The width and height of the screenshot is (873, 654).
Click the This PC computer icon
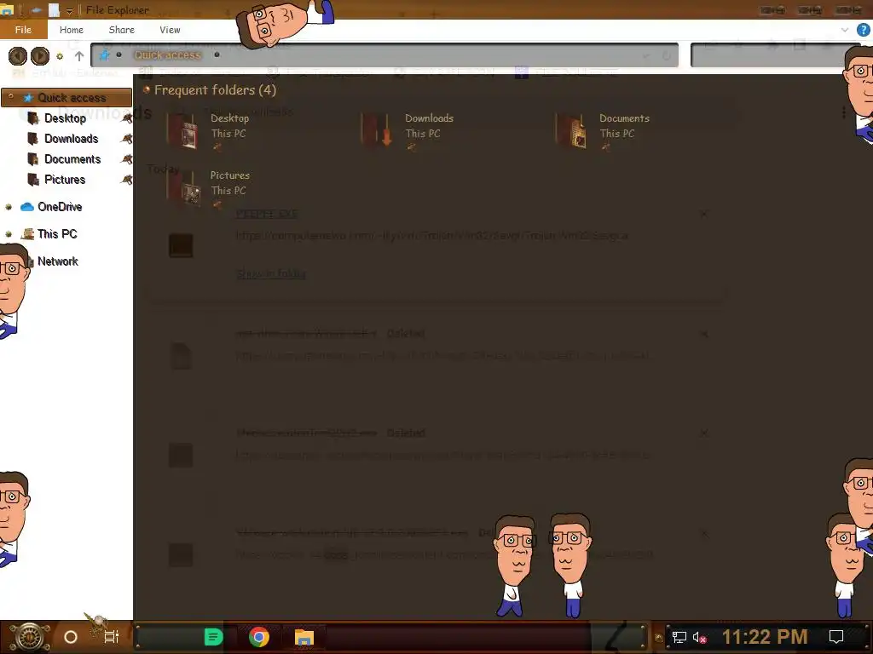[27, 234]
